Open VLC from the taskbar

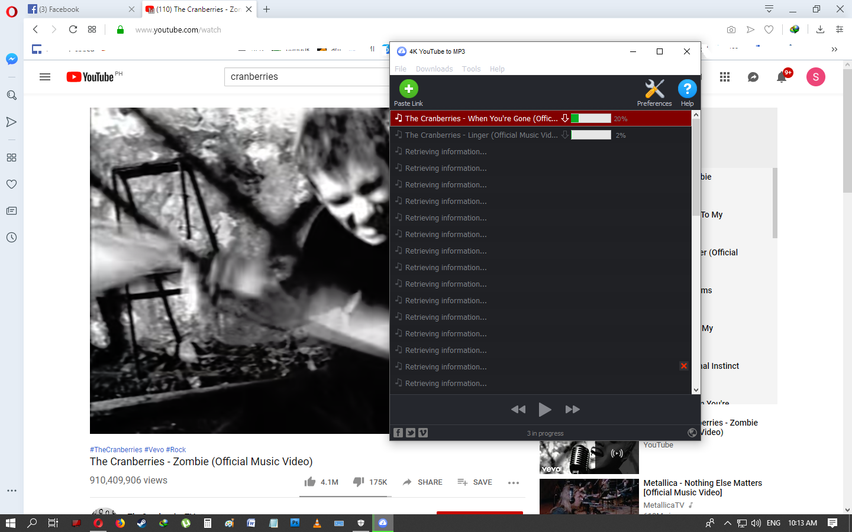coord(317,523)
